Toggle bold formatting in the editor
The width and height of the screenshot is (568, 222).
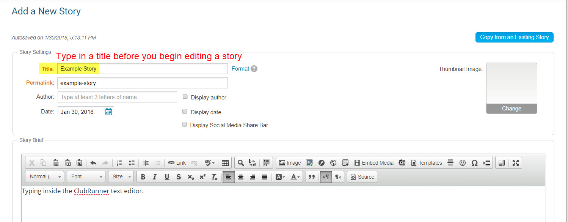[x=143, y=177]
